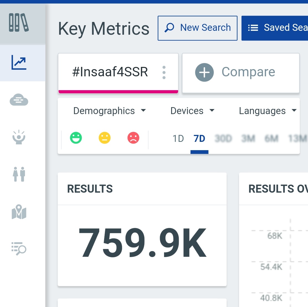Select the 1D time range
Viewport: 308px width, 307px height.
coord(178,139)
